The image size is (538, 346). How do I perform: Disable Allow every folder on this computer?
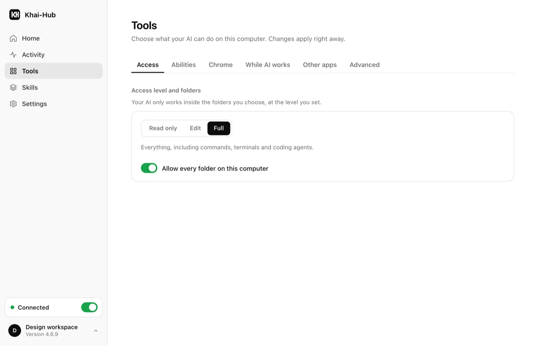pyautogui.click(x=149, y=168)
